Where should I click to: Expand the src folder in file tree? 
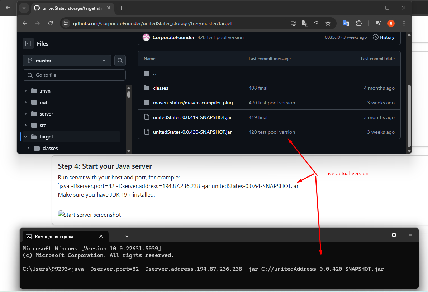25,125
